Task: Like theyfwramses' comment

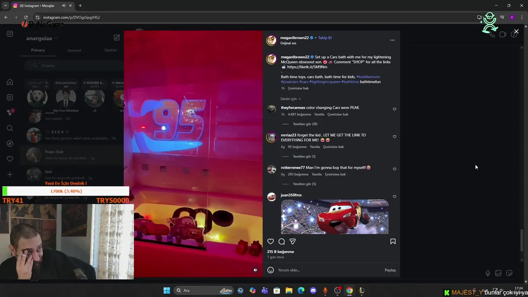Action: (x=394, y=109)
